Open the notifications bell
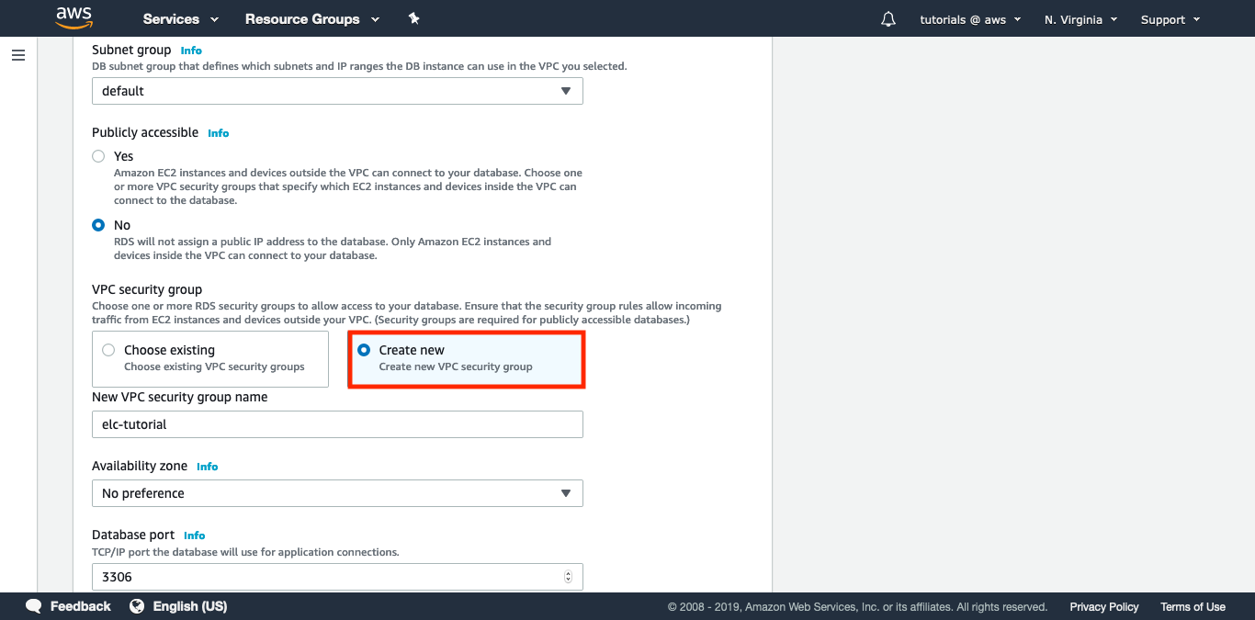 tap(888, 19)
